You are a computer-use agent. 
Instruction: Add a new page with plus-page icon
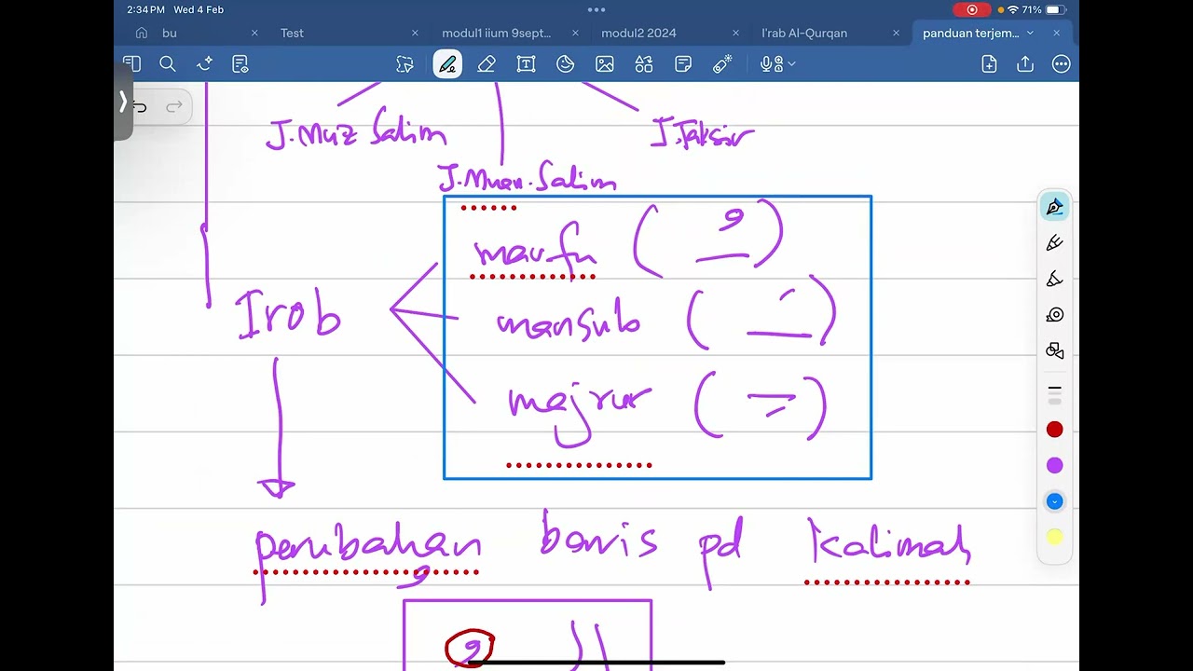989,64
